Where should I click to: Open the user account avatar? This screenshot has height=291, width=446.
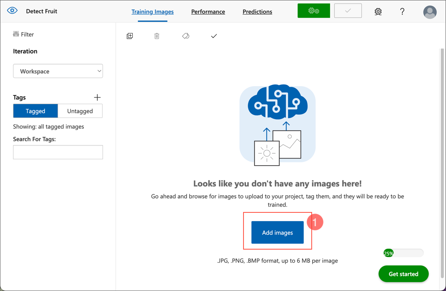(x=430, y=12)
